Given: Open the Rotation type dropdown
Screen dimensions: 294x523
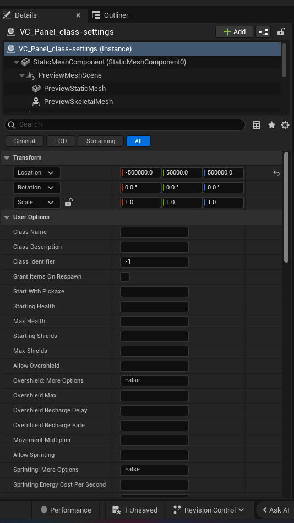Looking at the screenshot, I should [37, 187].
